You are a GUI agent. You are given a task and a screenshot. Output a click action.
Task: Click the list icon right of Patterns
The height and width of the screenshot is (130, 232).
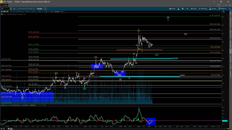230,9
